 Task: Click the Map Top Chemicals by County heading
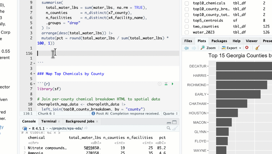point(71,74)
